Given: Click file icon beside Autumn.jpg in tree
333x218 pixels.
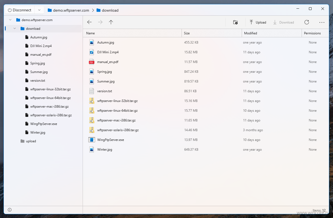Looking at the screenshot, I should (27, 37).
